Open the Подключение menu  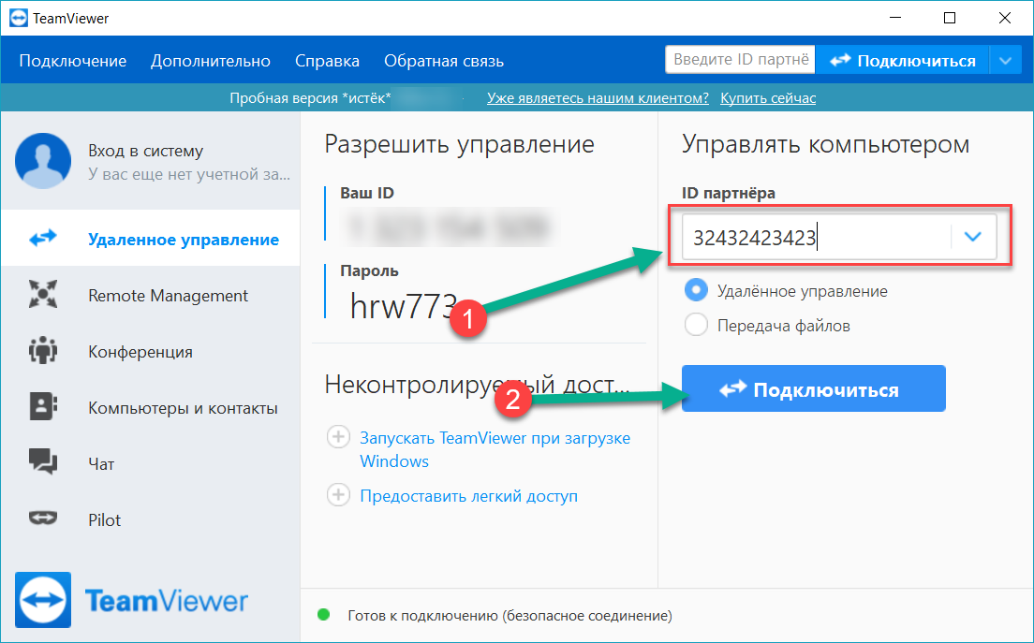tap(72, 61)
